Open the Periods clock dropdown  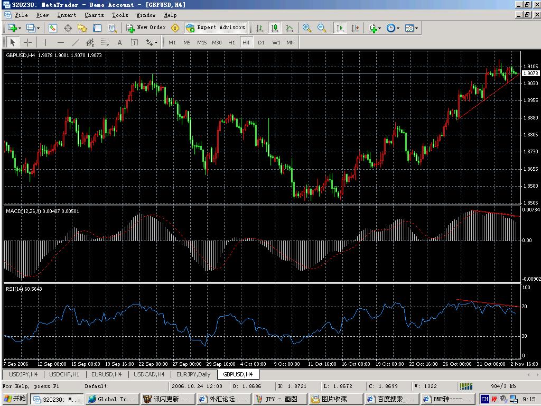[x=393, y=28]
